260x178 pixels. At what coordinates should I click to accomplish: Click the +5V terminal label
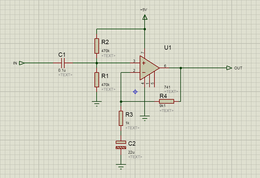[x=144, y=10]
